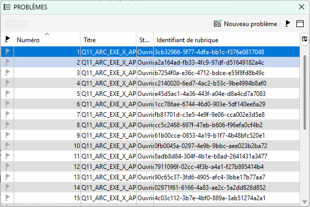The height and width of the screenshot is (207, 310).
Task: Select identifier 7911096f-02cc-4f3b-a4a1-f27b895414b4
Action: click(209, 167)
